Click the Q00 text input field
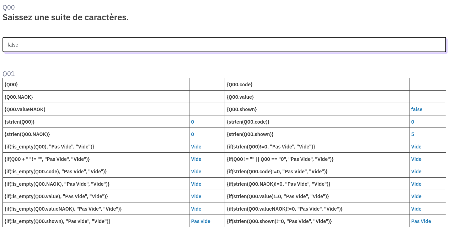The width and height of the screenshot is (450, 233). click(x=224, y=45)
